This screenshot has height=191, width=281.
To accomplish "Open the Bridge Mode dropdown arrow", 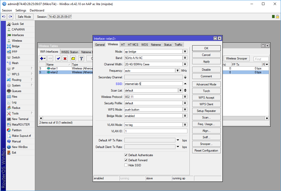I will pos(185,116).
